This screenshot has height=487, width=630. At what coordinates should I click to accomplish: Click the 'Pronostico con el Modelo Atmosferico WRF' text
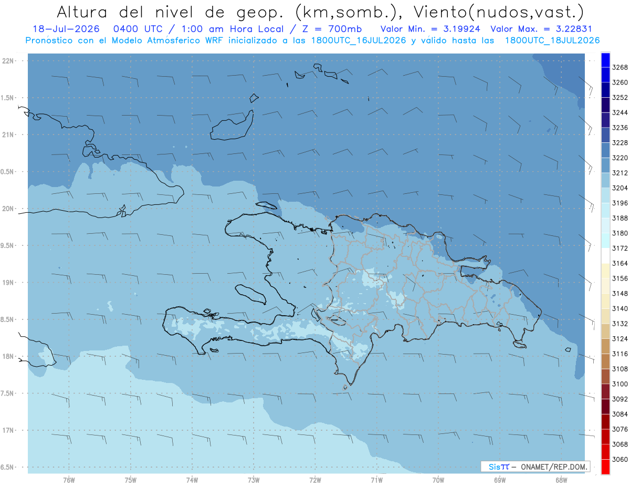[x=123, y=40]
